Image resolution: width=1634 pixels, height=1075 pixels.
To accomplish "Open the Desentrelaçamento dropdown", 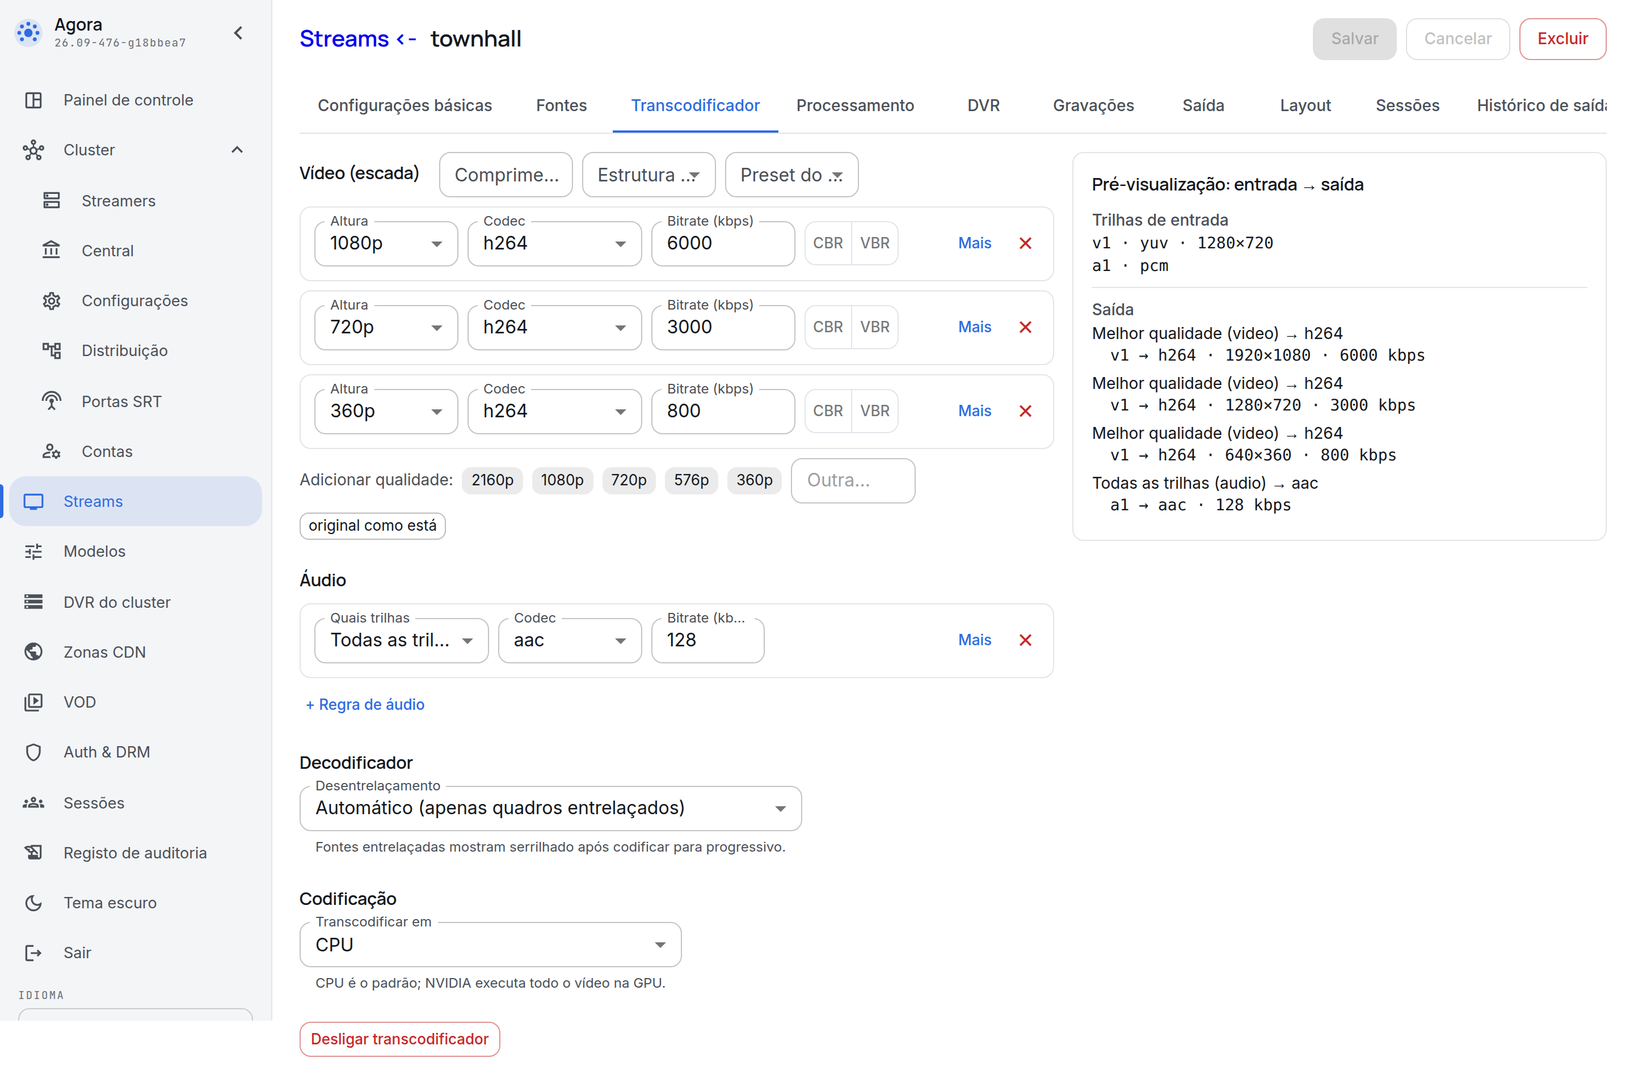I will pos(550,808).
